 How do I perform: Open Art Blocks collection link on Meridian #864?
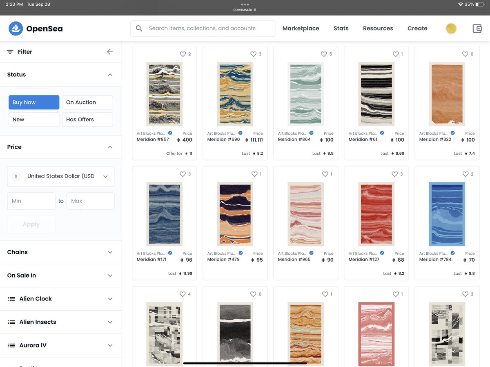292,133
